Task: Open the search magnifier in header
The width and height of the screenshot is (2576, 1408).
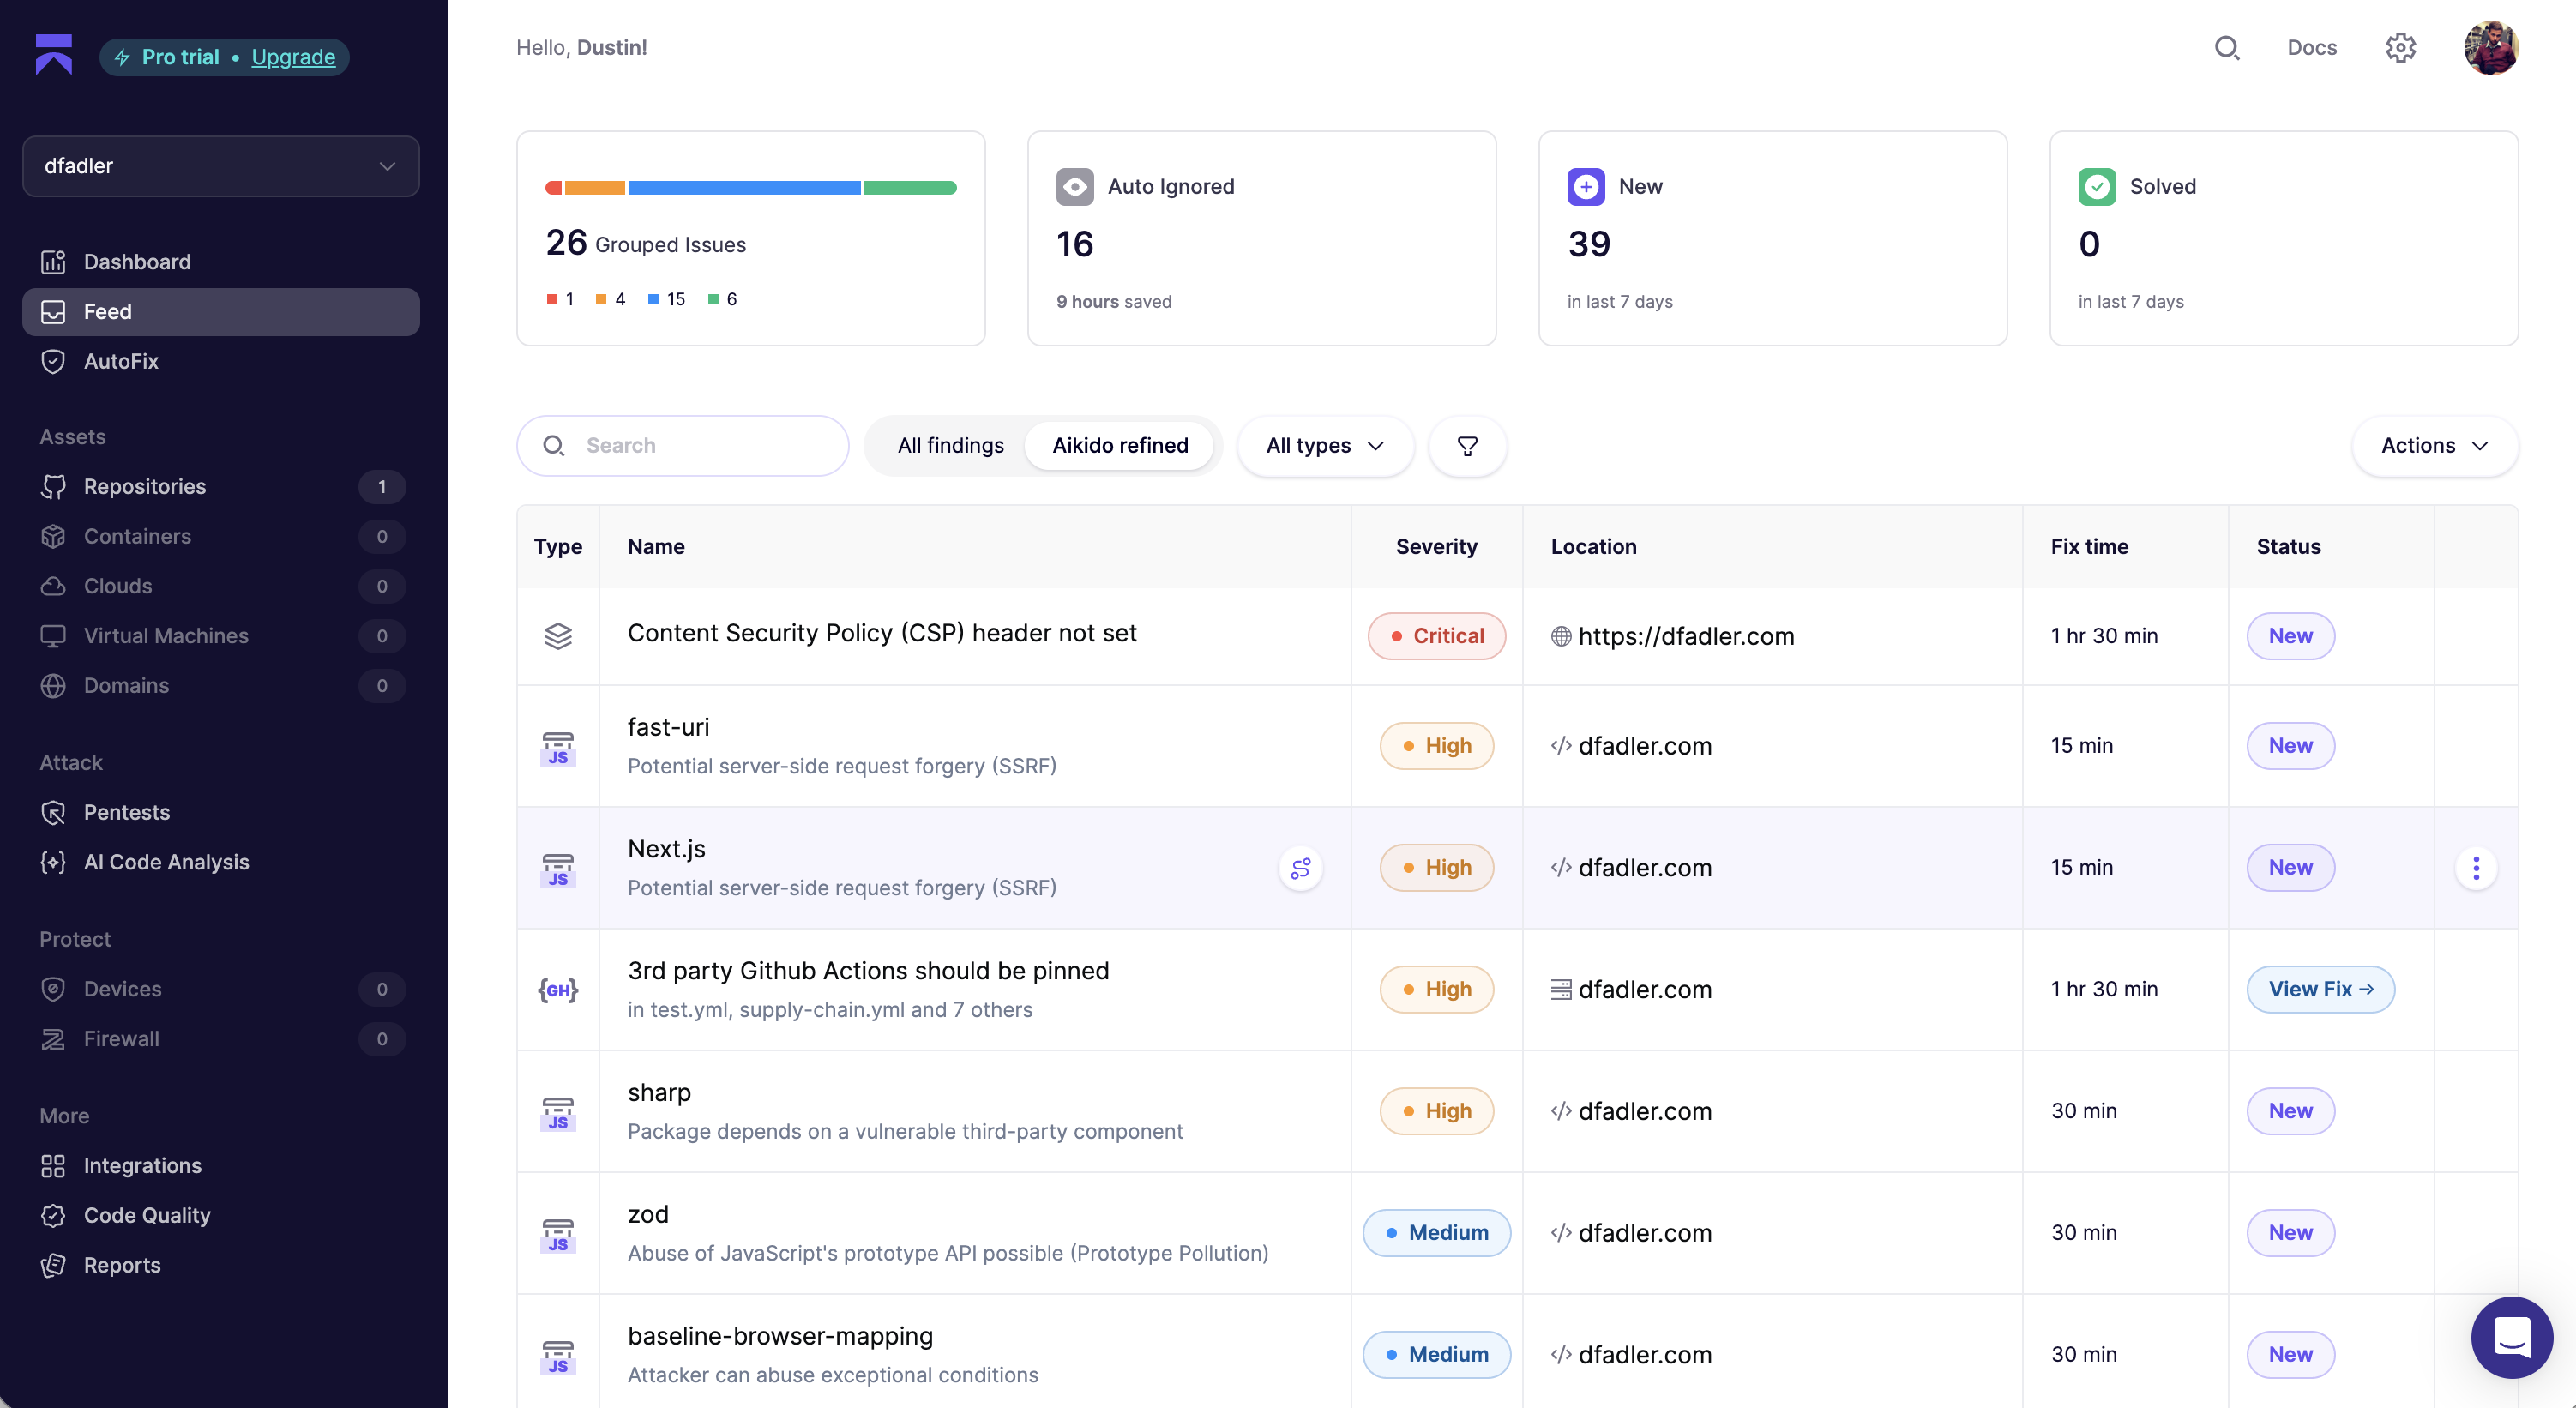Action: coord(2227,48)
